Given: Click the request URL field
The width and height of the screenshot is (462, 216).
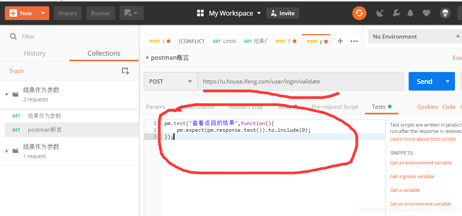Looking at the screenshot, I should pos(300,81).
